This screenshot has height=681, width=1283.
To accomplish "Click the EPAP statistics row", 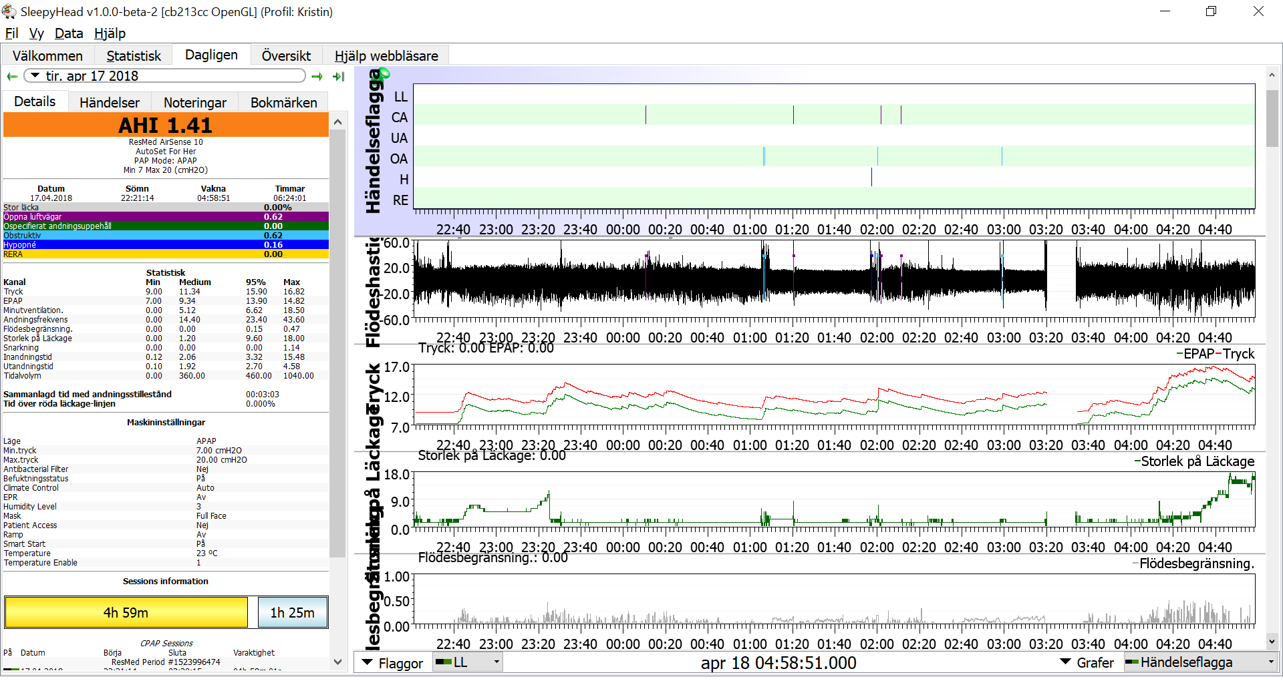I will (166, 301).
